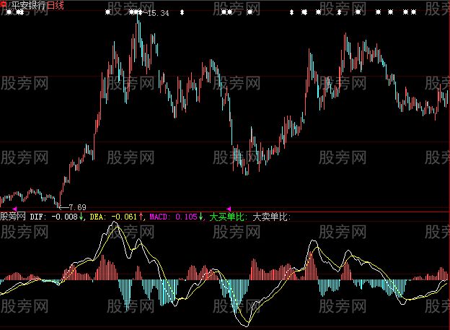
Task: Click the red up arrow after DEA value
Action: coord(141,217)
